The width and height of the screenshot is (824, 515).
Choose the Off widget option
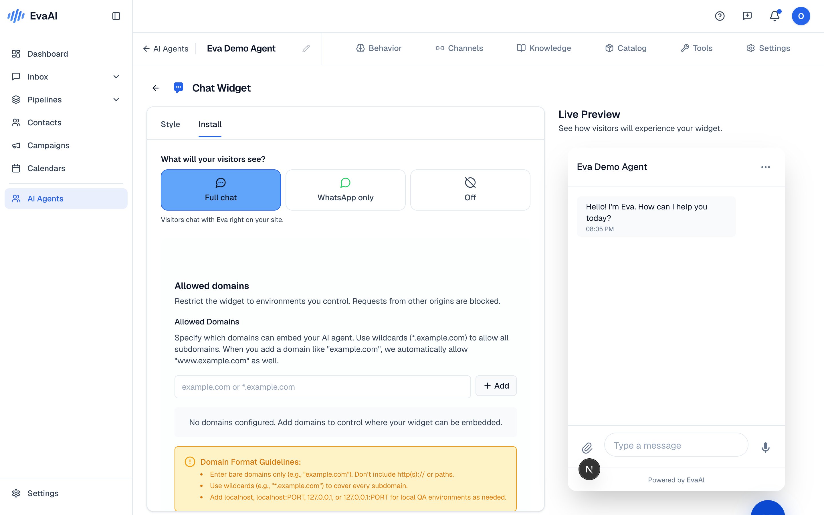click(x=470, y=190)
